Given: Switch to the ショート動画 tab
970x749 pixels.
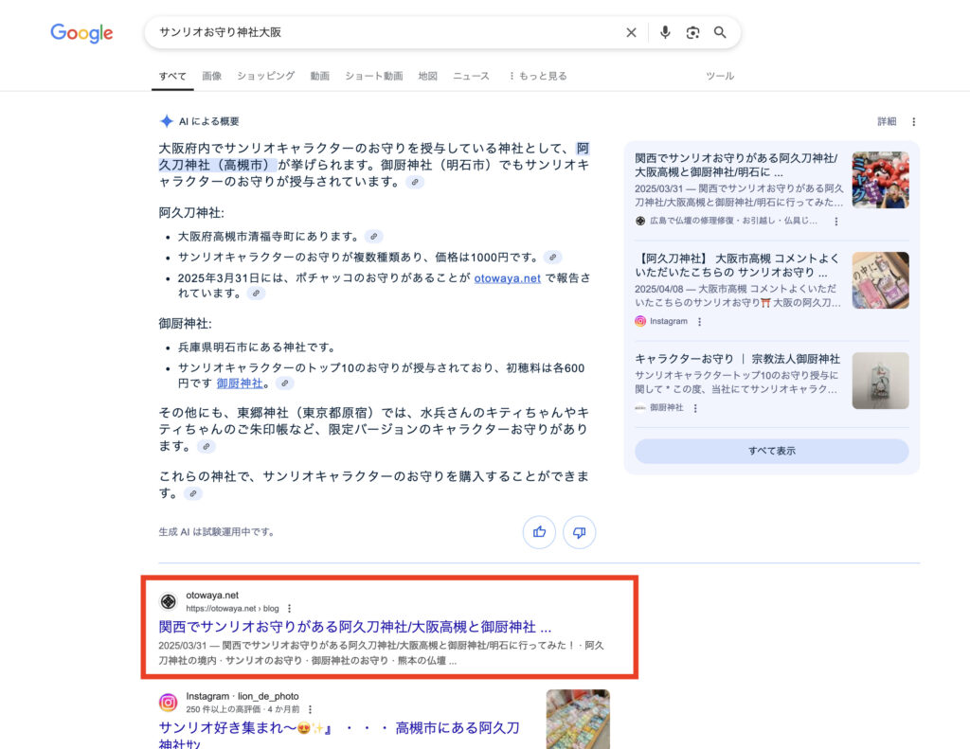Looking at the screenshot, I should pos(373,76).
